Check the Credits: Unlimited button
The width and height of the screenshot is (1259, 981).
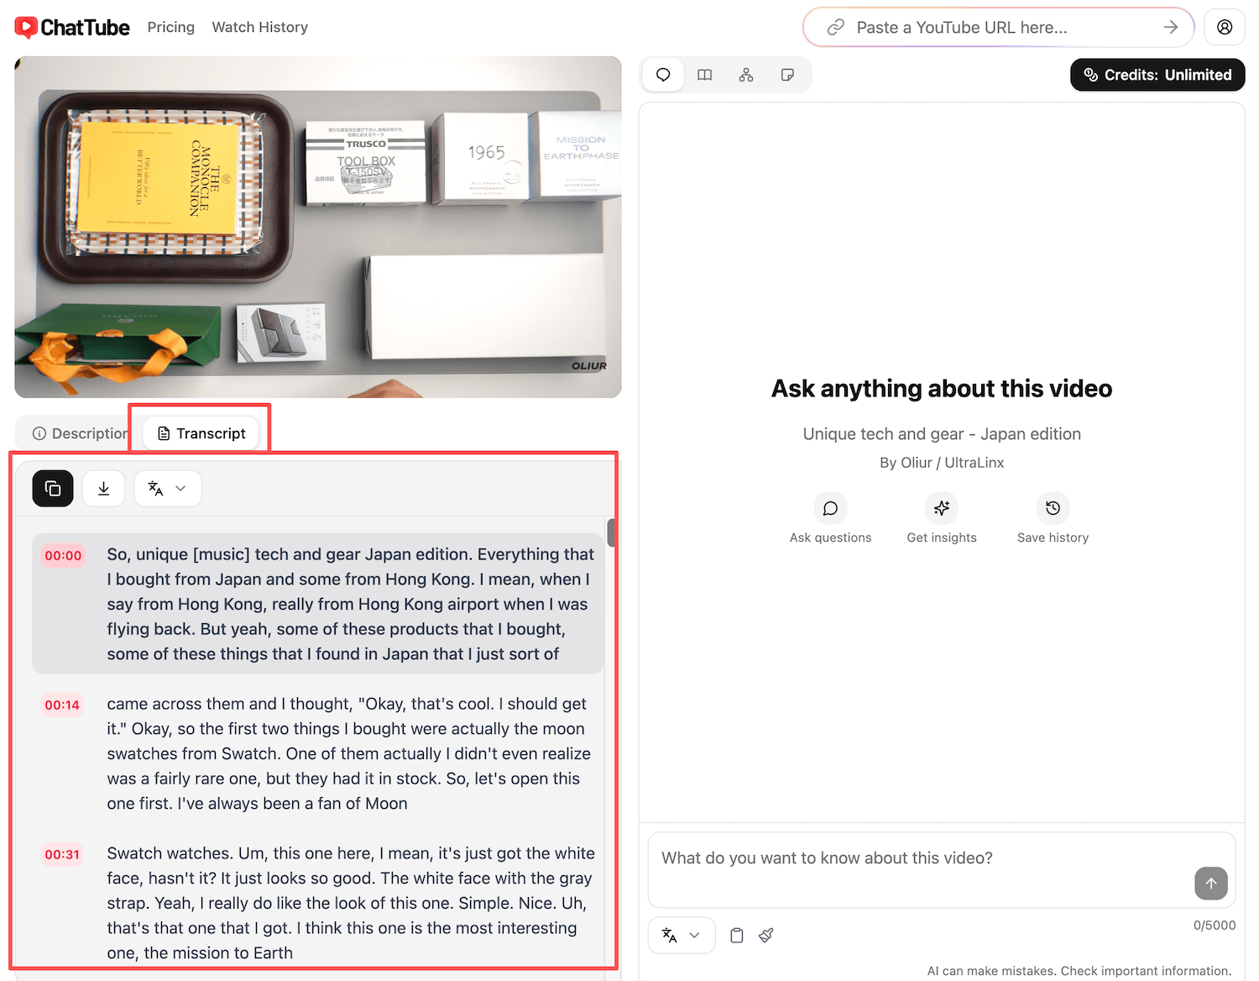(1157, 75)
